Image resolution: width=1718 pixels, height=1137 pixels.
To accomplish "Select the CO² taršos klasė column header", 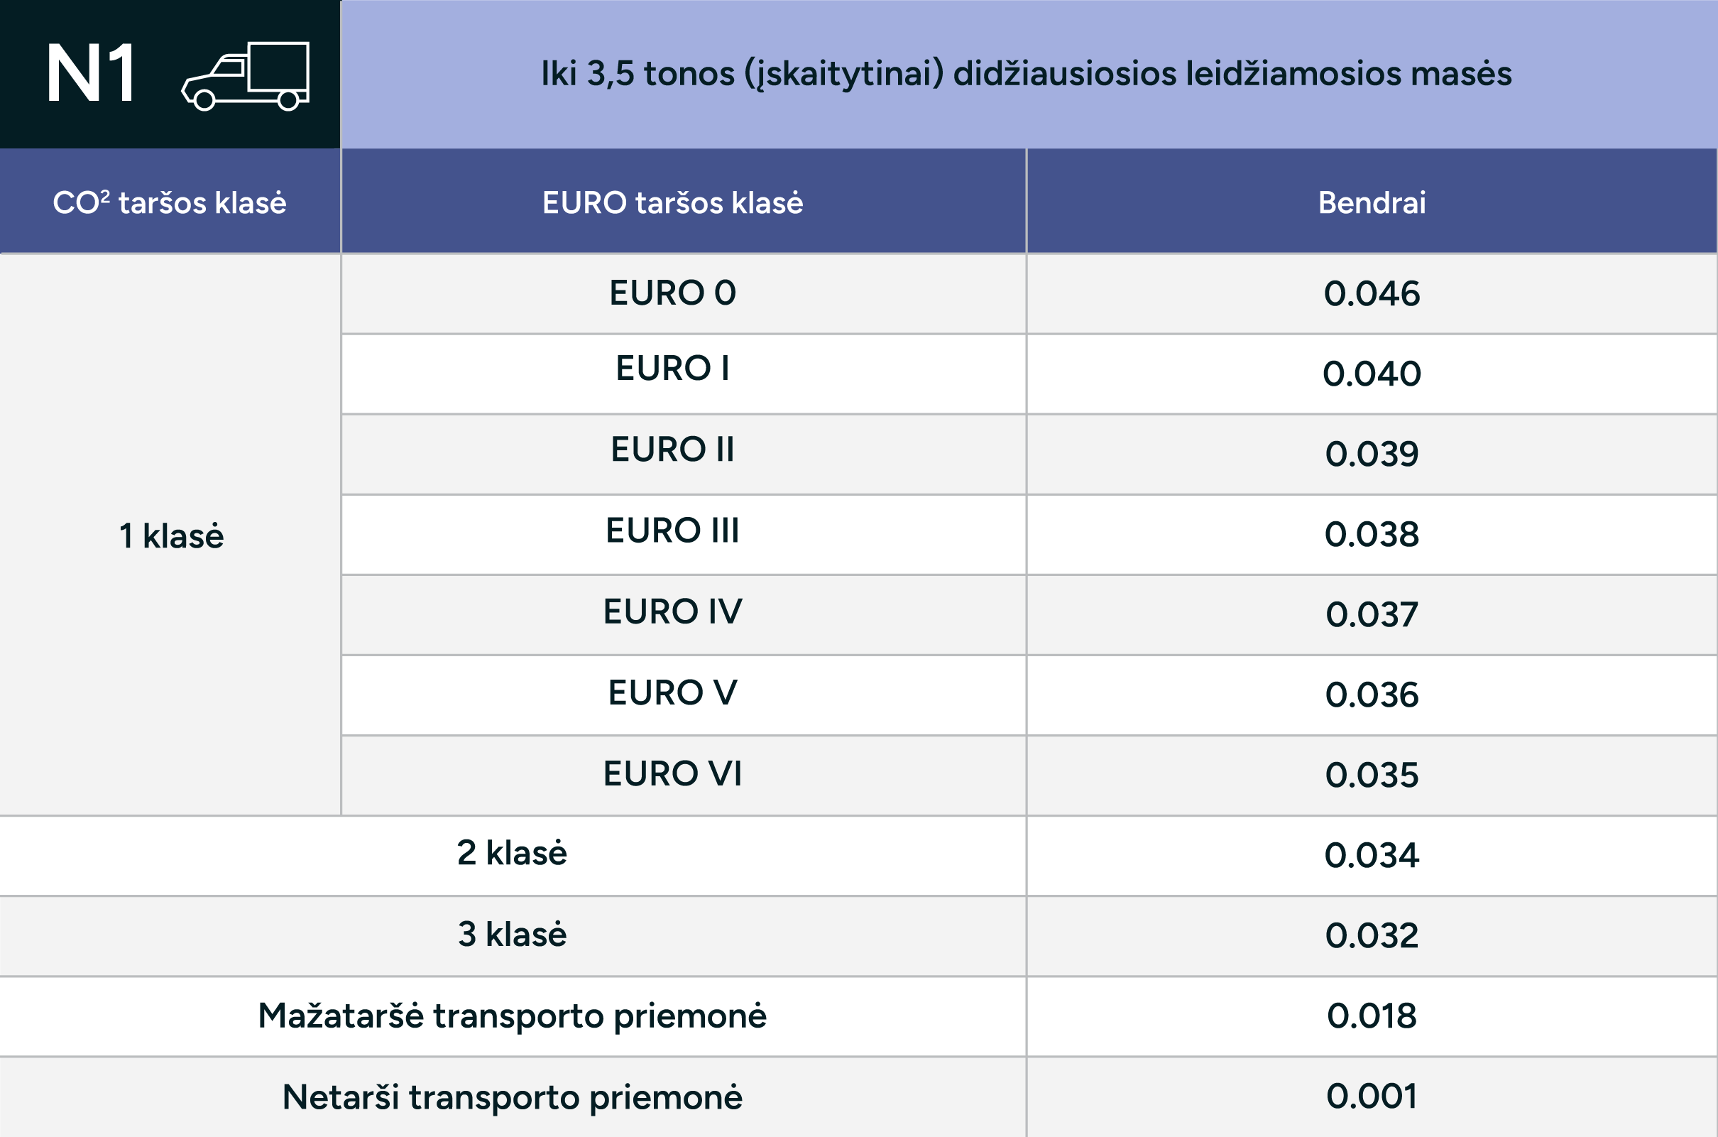I will [x=170, y=202].
